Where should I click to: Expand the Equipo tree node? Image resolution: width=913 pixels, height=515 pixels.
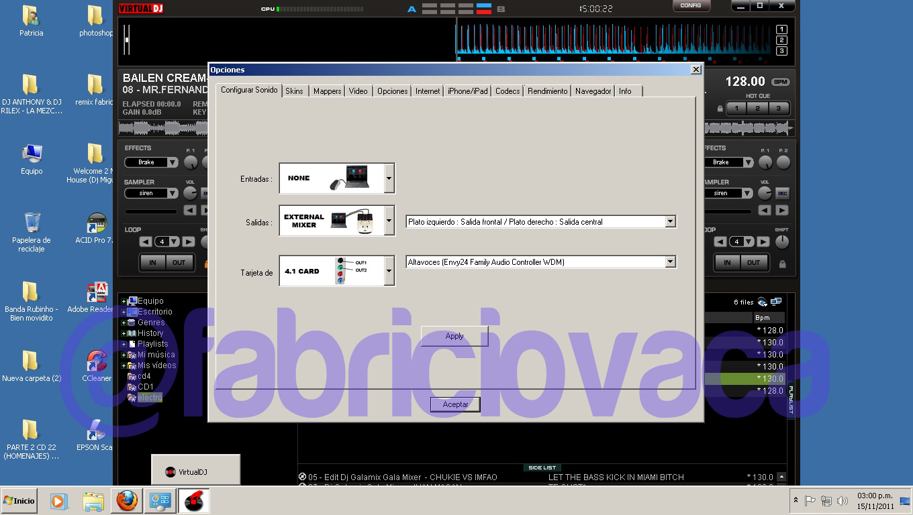tap(124, 302)
